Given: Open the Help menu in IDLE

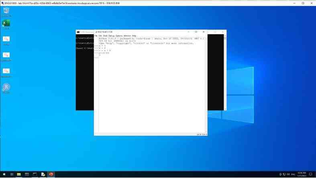Looking at the screenshot, I should point(134,36).
